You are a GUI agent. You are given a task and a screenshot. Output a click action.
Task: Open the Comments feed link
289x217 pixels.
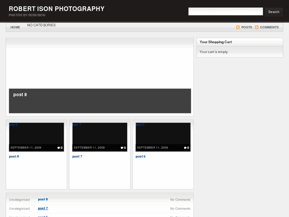(x=269, y=27)
